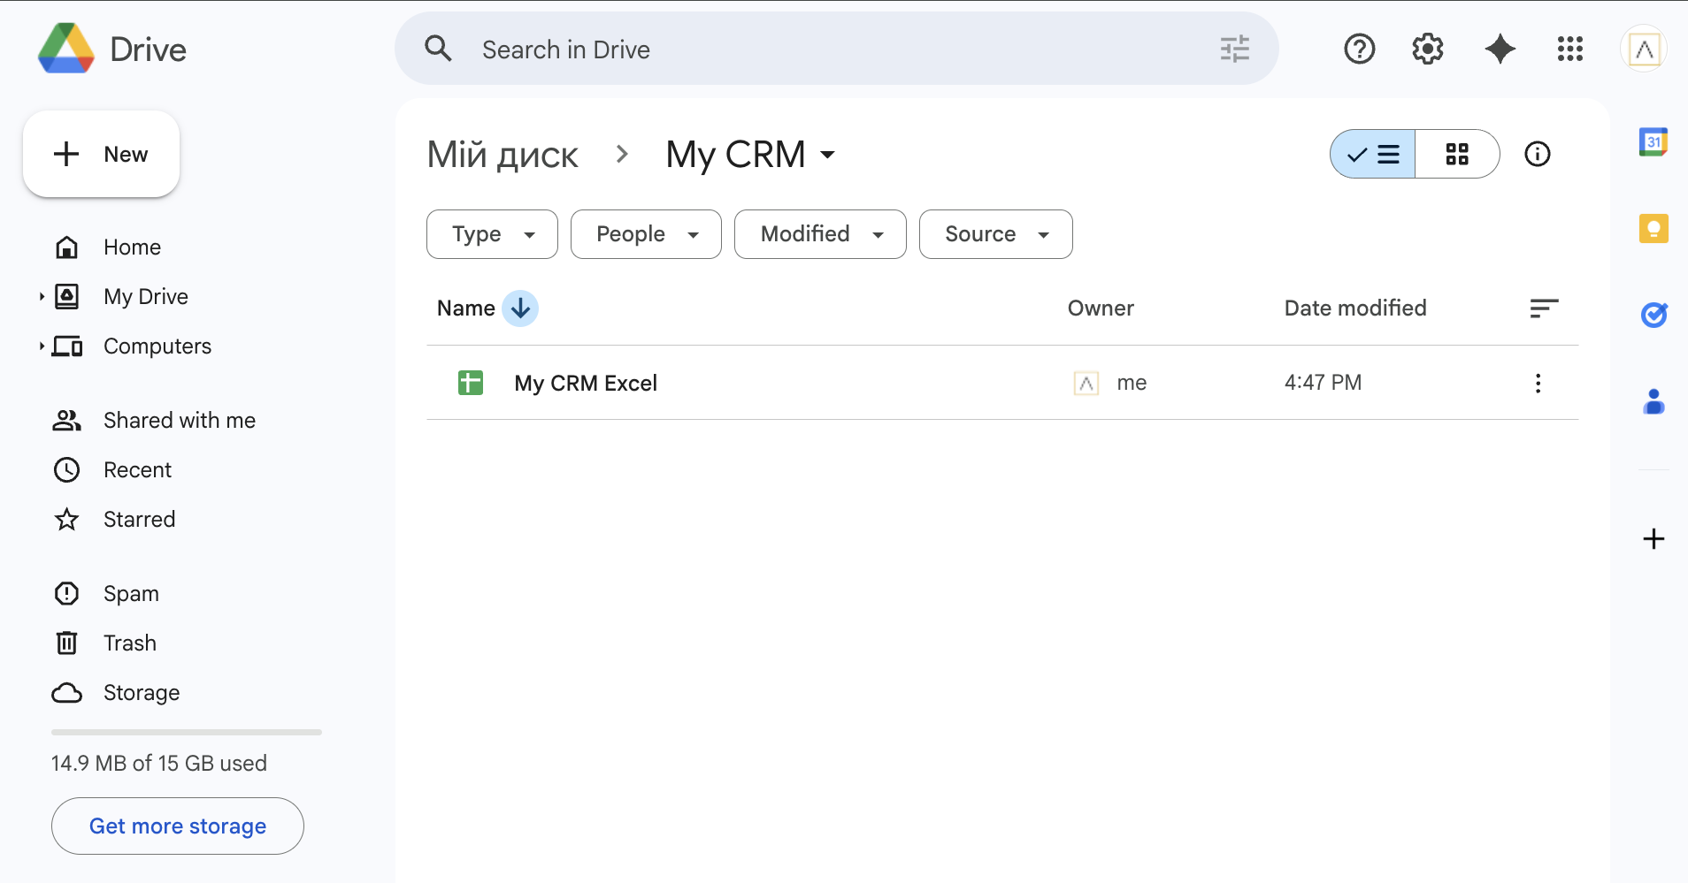Open the sort options icon beside Date modified
Image resolution: width=1688 pixels, height=883 pixels.
coord(1544,308)
